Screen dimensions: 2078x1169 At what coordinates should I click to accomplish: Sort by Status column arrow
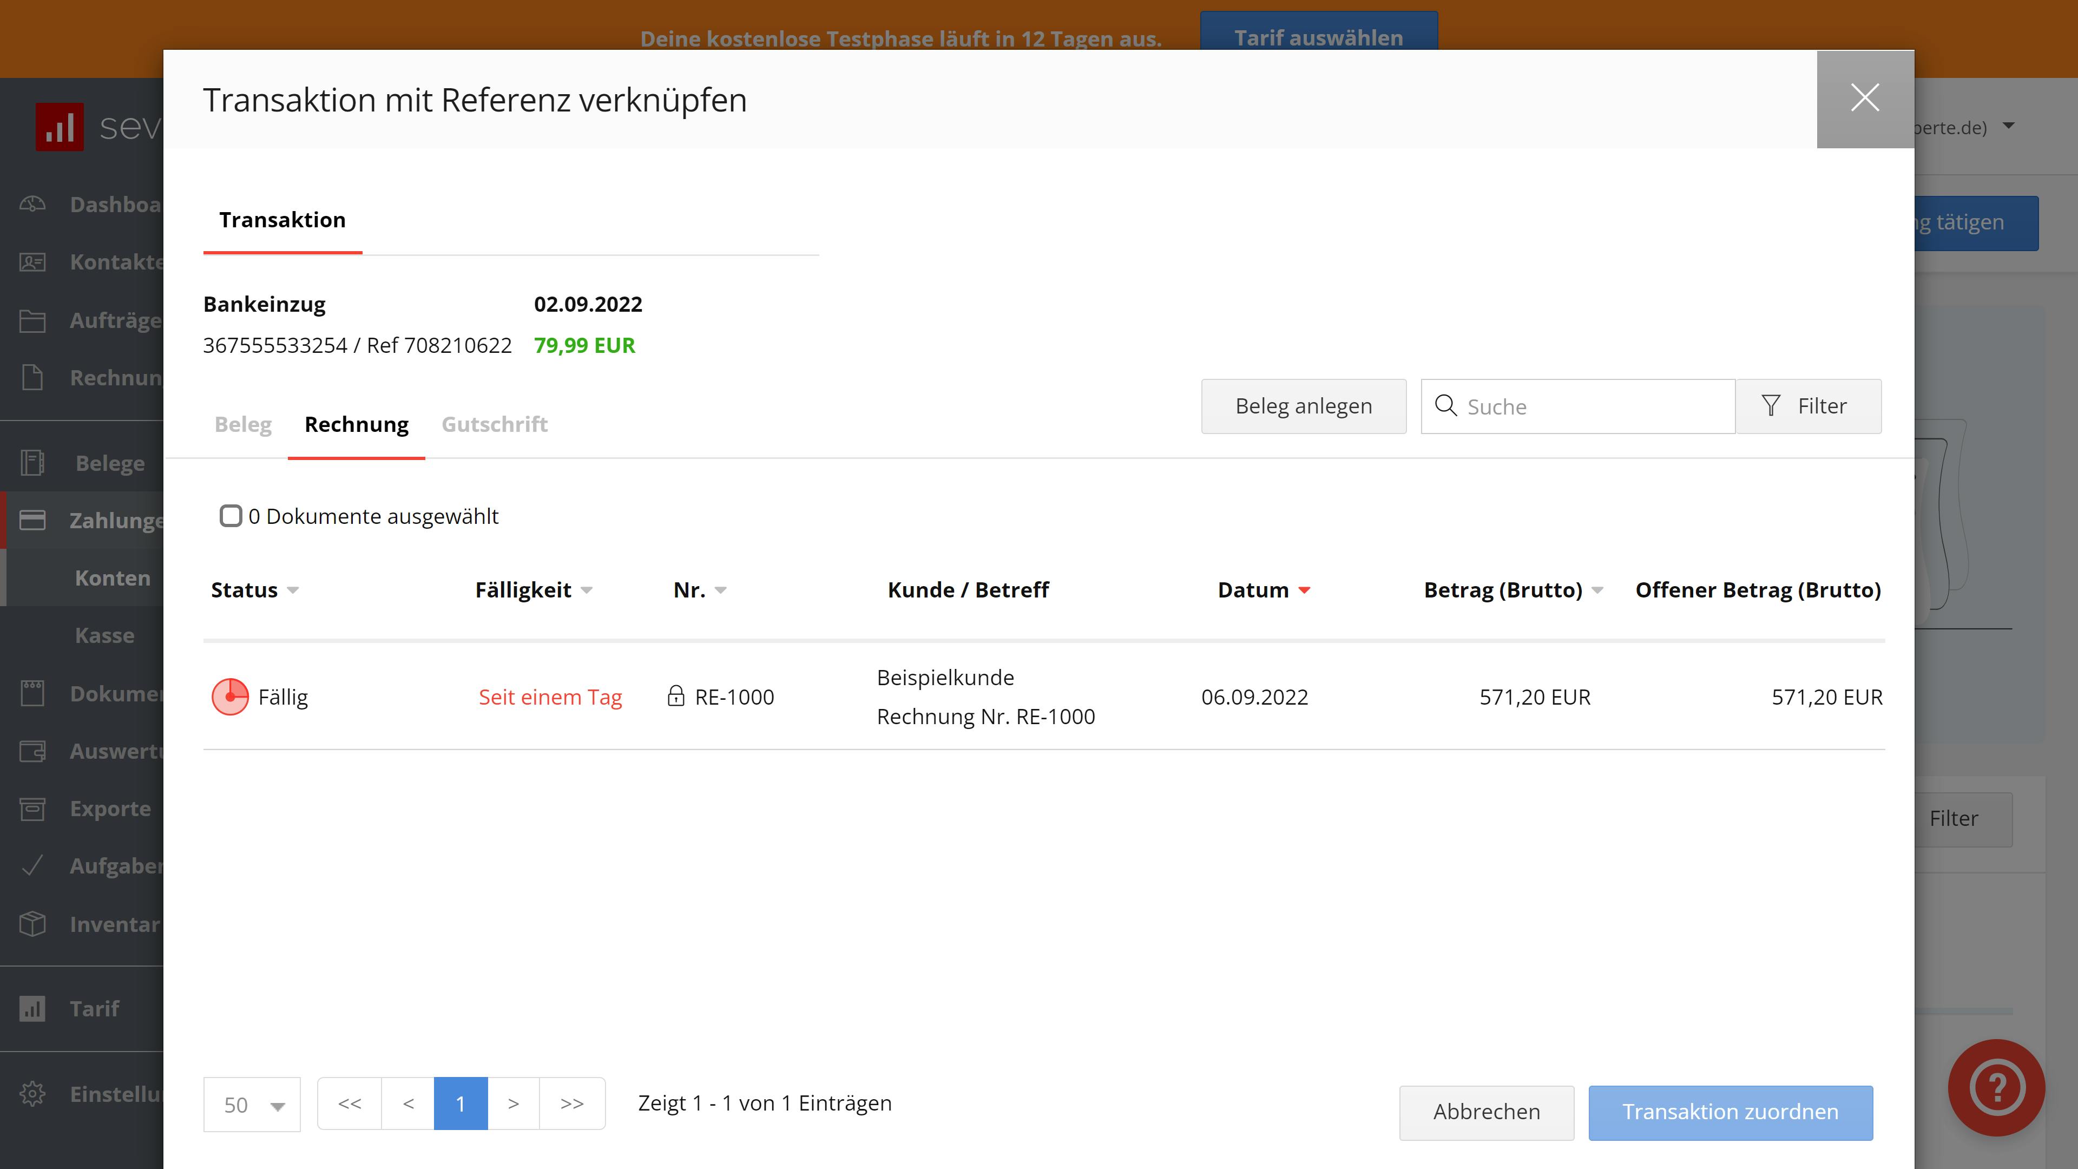point(293,590)
